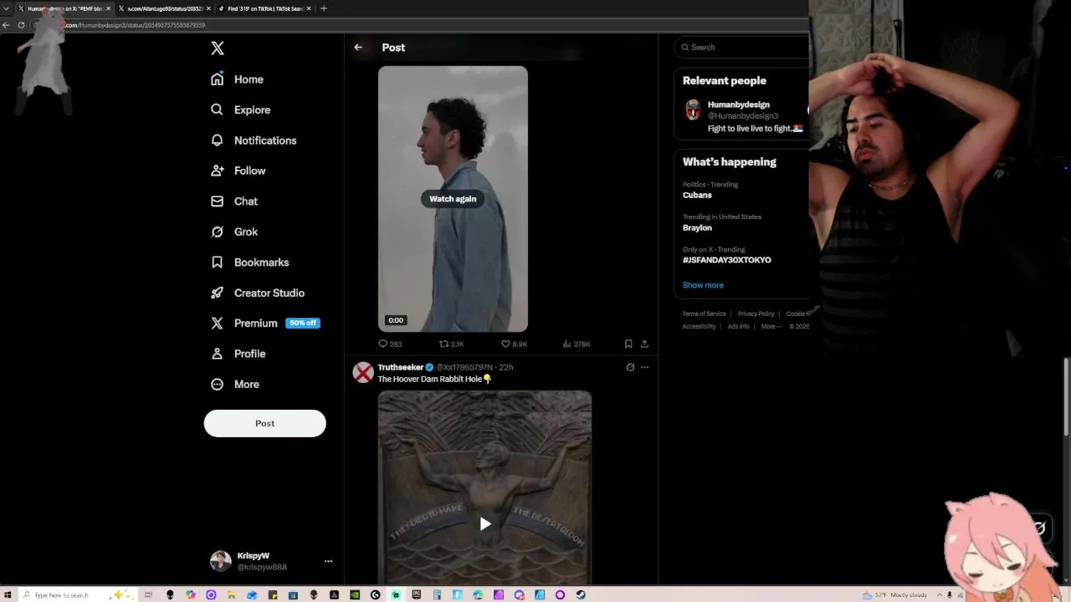1071x602 pixels.
Task: Click Show more under What's happening
Action: (x=703, y=285)
